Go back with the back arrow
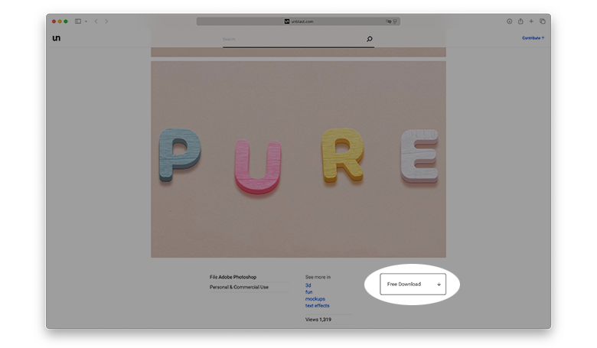This screenshot has height=348, width=597. pyautogui.click(x=96, y=21)
